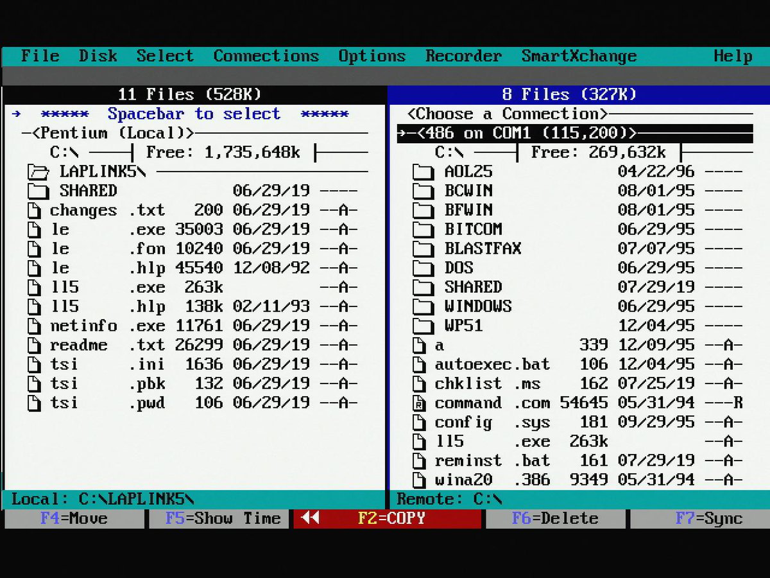Click the Spacebar to select hint
This screenshot has width=770, height=578.
pyautogui.click(x=194, y=114)
